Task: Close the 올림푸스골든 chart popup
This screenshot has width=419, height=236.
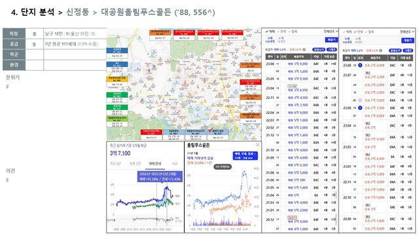Action: [257, 145]
